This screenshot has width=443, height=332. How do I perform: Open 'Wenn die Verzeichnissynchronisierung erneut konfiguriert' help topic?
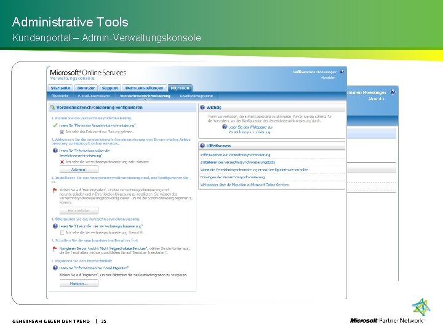254,170
